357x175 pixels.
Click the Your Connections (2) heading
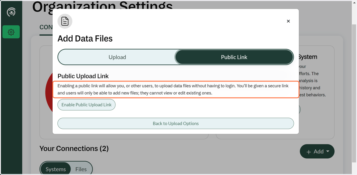74,148
